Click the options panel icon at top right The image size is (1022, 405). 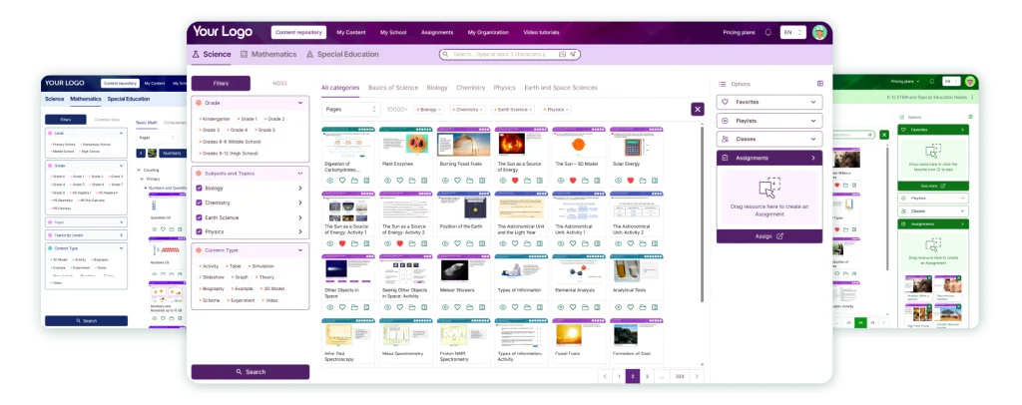pyautogui.click(x=820, y=84)
